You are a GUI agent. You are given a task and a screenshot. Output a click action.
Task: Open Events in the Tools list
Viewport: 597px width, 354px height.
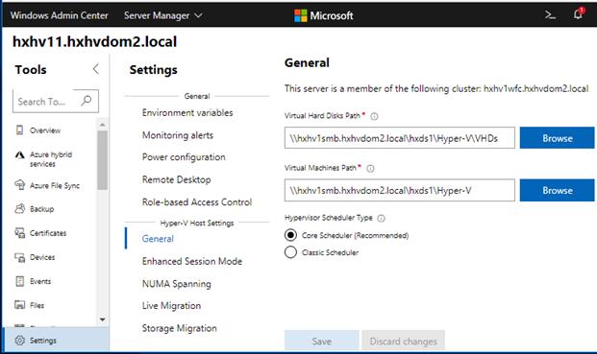40,281
